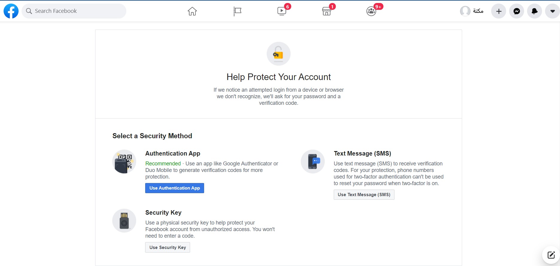The height and width of the screenshot is (266, 560).
Task: Click the padlock key icon
Action: click(279, 54)
